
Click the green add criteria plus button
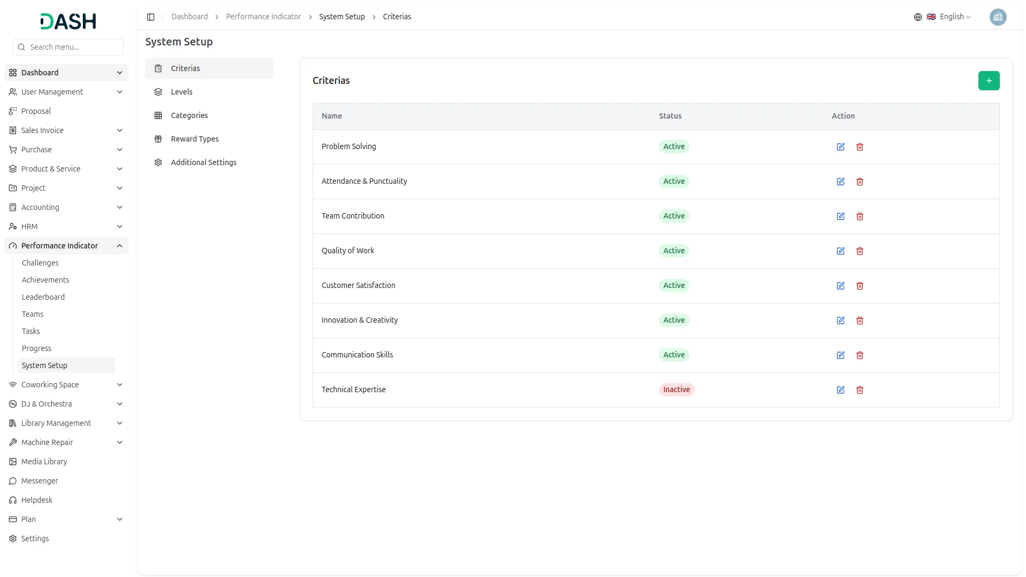pos(989,81)
